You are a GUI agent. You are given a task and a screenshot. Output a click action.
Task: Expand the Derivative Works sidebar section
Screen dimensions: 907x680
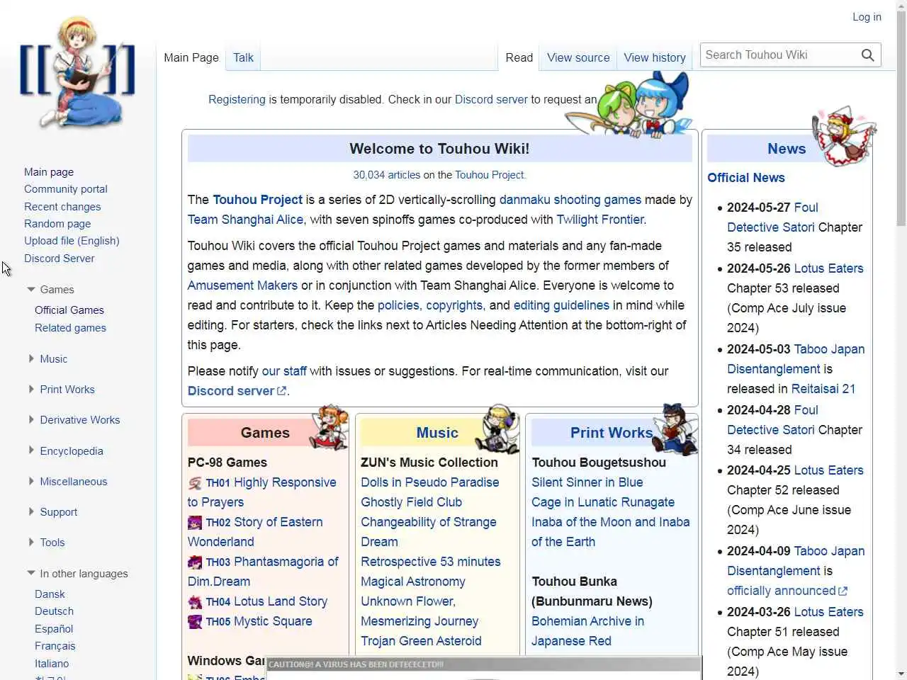(31, 419)
